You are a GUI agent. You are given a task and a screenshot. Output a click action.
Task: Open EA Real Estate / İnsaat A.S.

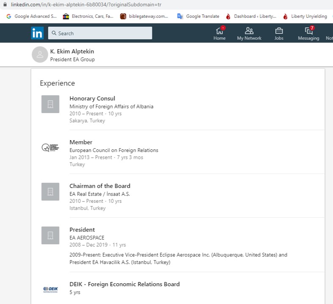[100, 194]
